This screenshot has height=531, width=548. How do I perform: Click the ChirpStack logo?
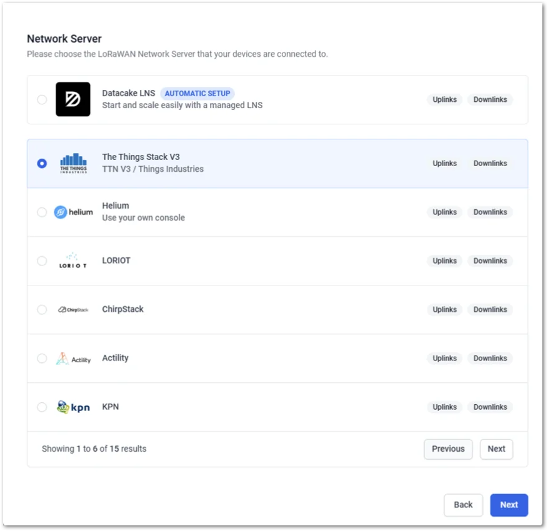(73, 309)
